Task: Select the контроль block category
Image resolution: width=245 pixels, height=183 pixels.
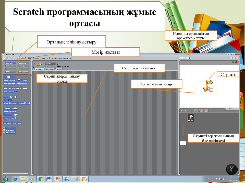Action: click(x=22, y=63)
